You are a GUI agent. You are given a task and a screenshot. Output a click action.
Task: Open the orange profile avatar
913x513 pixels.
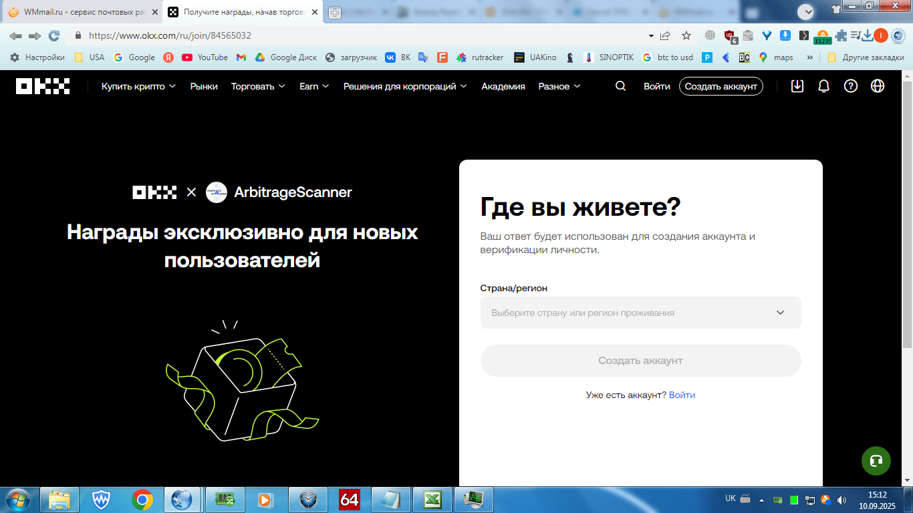[881, 35]
